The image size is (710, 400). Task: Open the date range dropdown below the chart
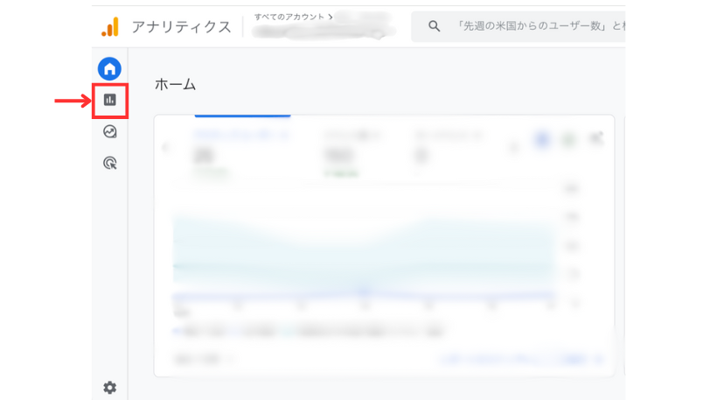pyautogui.click(x=204, y=357)
